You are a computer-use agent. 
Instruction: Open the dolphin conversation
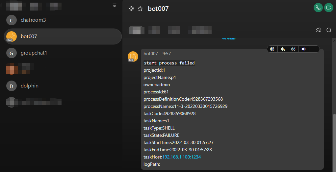(29, 86)
